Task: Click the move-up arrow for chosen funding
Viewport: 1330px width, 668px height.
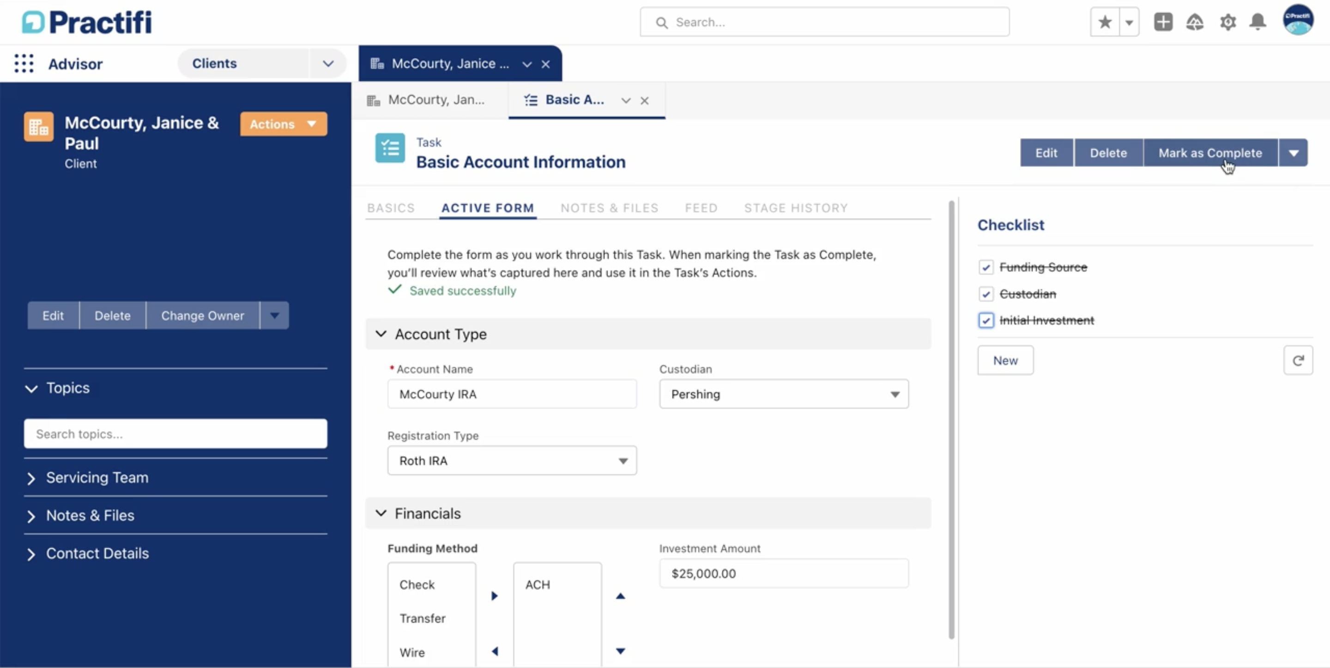Action: [621, 596]
